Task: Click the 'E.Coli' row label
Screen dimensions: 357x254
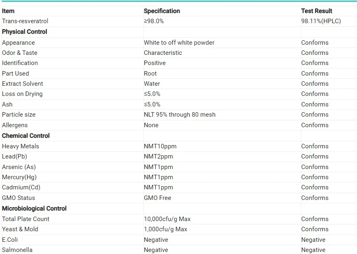Action: [10, 240]
